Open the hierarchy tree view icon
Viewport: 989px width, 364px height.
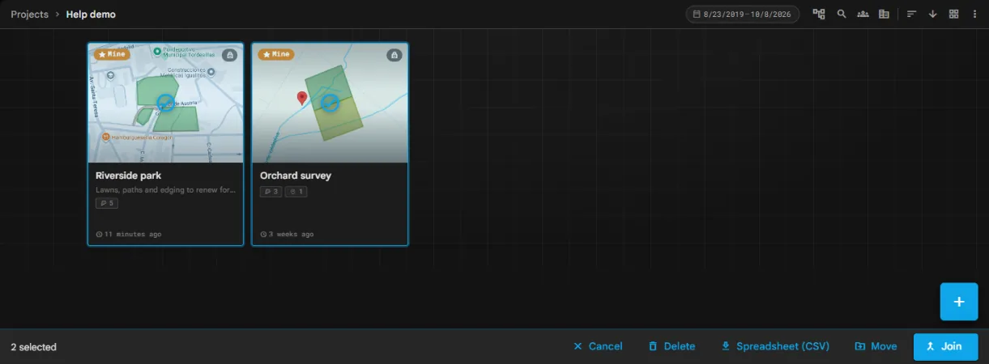tap(819, 15)
